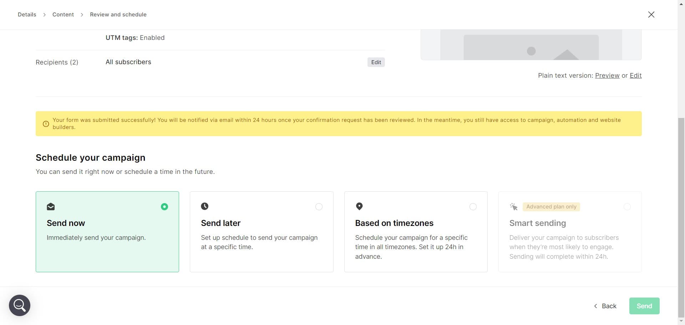Go to the Details breadcrumb step
The width and height of the screenshot is (685, 325).
point(27,15)
